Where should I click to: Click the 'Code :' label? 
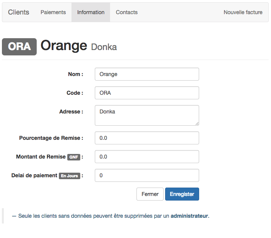[x=75, y=93]
